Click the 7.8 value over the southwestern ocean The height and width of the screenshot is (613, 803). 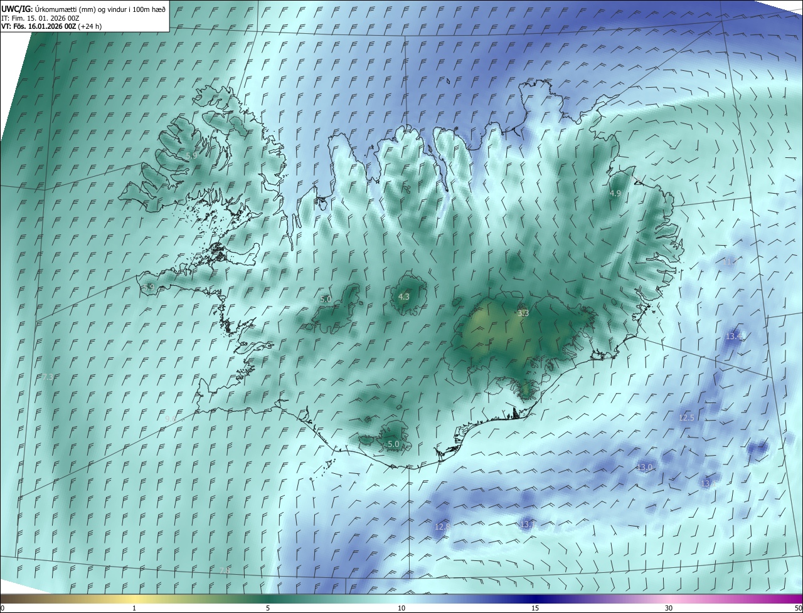pos(225,570)
